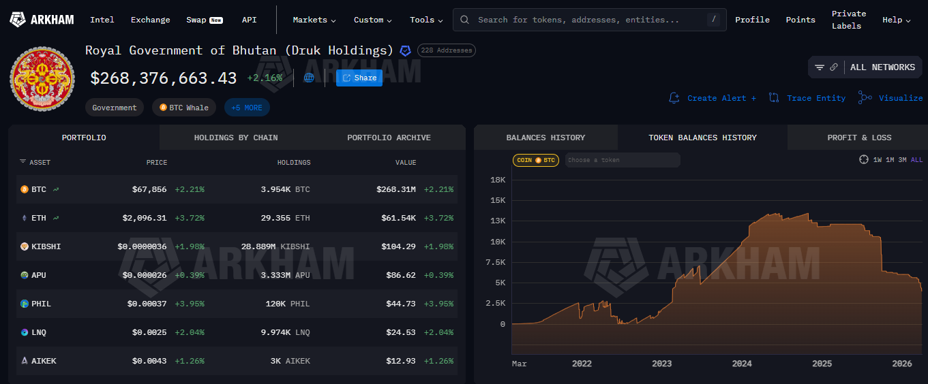
Task: Open the Profile link
Action: 752,20
